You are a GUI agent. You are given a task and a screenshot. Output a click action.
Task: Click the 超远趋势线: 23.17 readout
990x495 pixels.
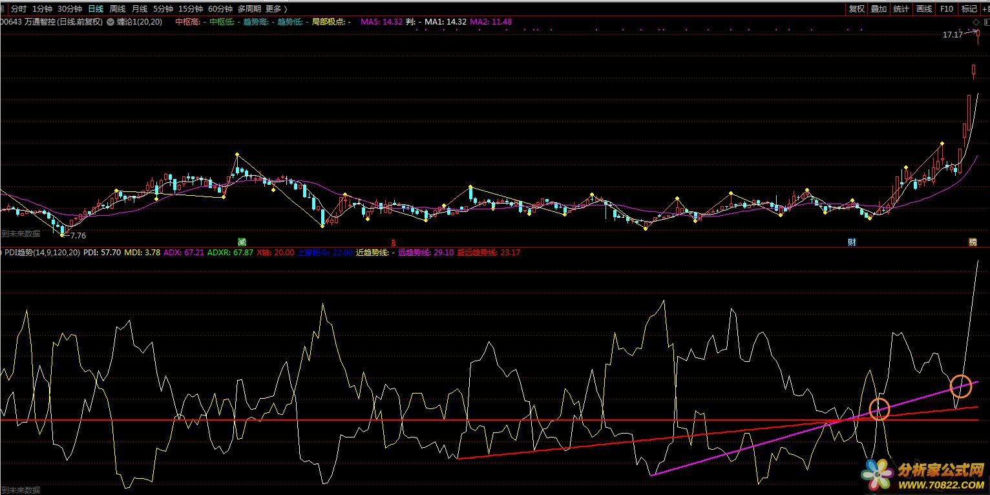[489, 253]
